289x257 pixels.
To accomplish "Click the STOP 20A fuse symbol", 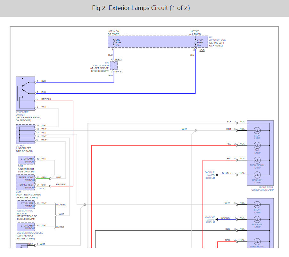I will pos(195,42).
